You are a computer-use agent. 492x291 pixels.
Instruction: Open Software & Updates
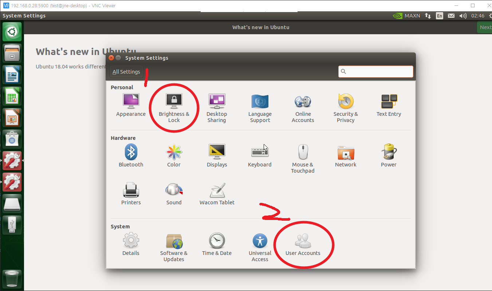174,248
